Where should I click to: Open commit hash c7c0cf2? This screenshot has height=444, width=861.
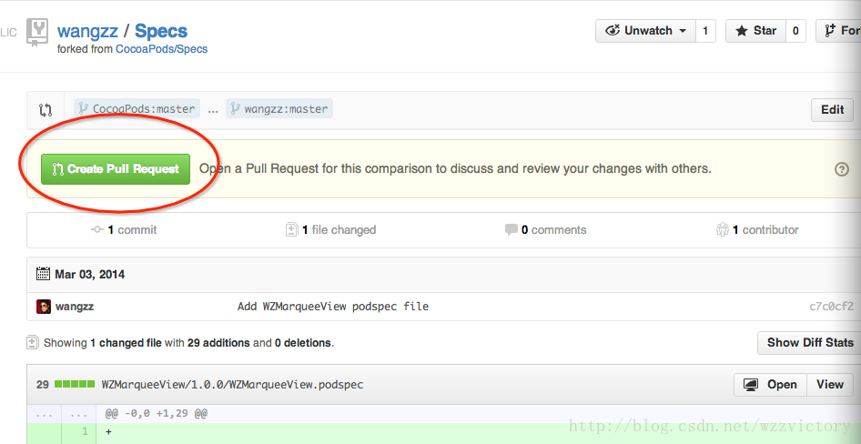point(831,307)
